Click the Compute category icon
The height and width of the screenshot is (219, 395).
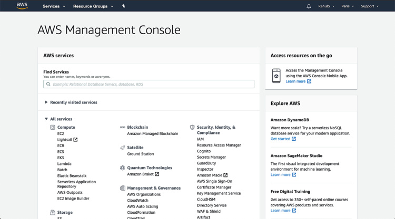(x=53, y=127)
